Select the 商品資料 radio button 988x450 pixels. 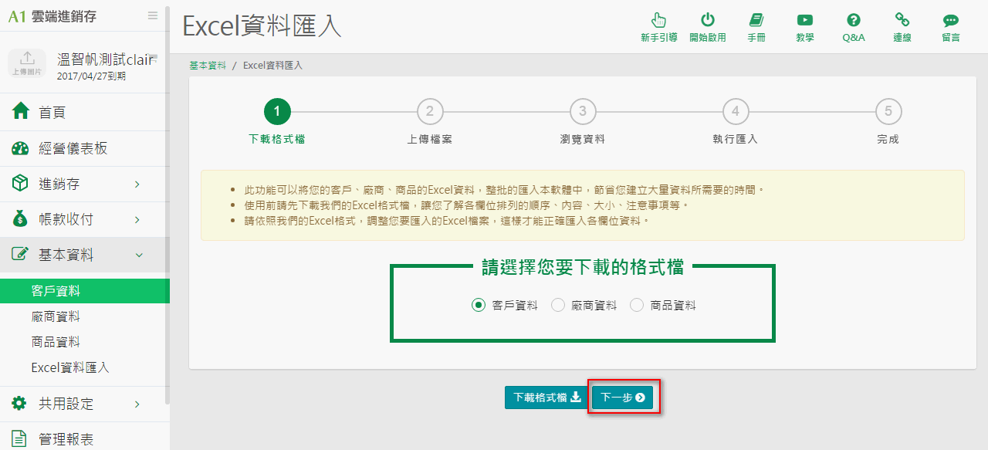tap(637, 305)
